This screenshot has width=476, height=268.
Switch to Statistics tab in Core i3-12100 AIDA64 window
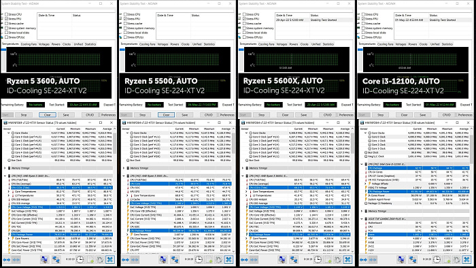[x=447, y=44]
